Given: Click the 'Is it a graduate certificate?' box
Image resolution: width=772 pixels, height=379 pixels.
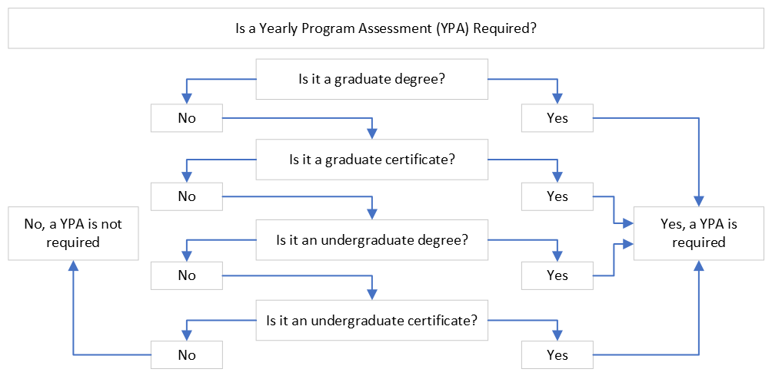Looking at the screenshot, I should point(371,159).
